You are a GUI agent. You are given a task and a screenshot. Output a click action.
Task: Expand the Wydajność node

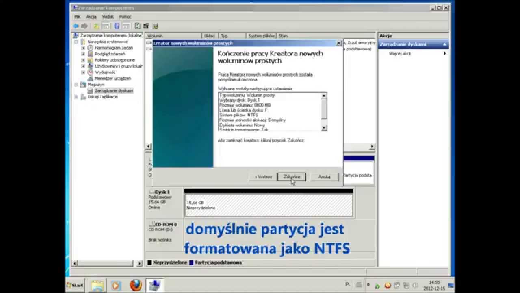pos(83,72)
